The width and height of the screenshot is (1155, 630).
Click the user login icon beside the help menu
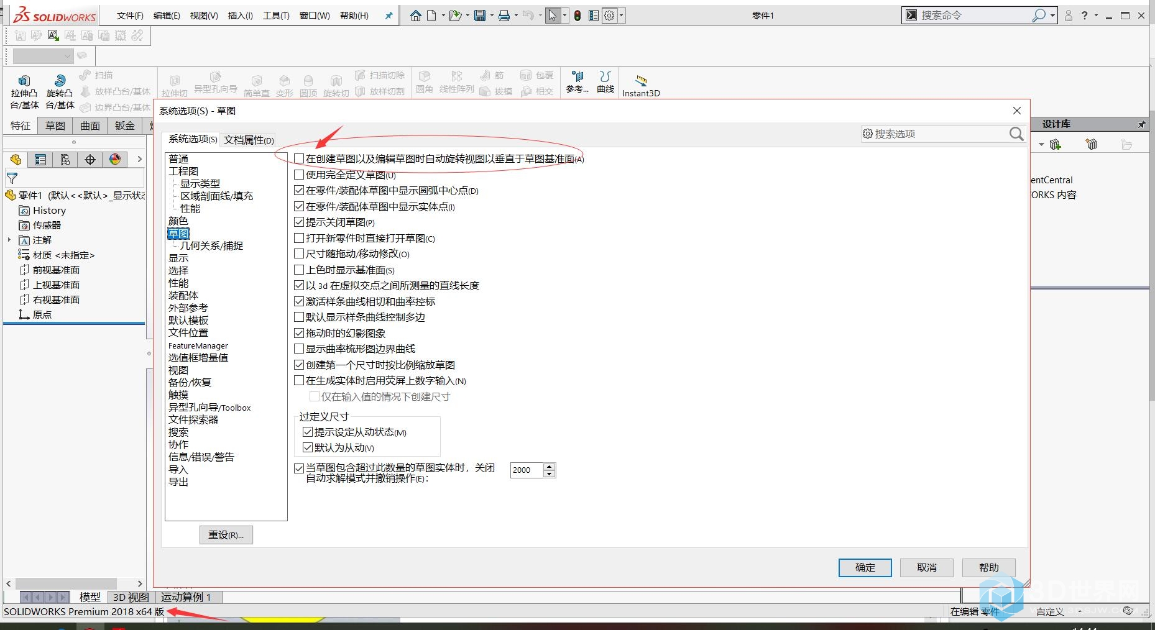1069,16
